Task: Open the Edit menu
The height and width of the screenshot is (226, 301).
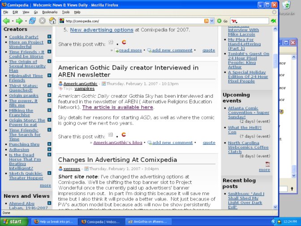Action: click(x=15, y=12)
